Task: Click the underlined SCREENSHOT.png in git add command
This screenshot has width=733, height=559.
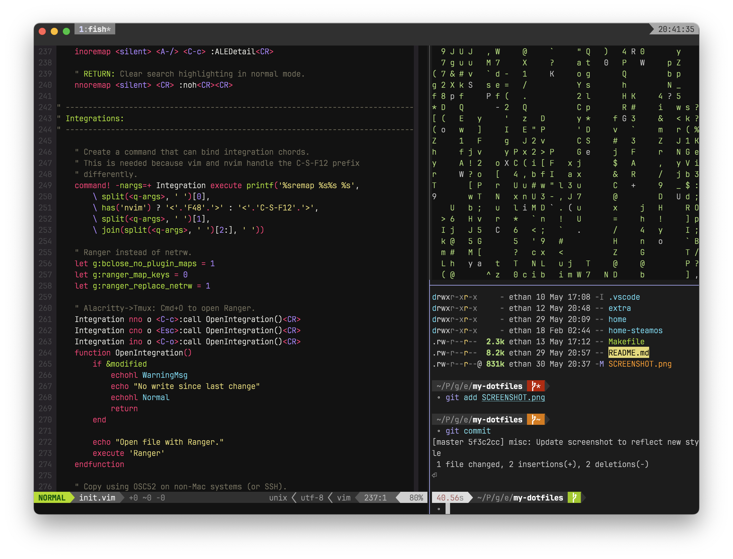Action: (513, 397)
